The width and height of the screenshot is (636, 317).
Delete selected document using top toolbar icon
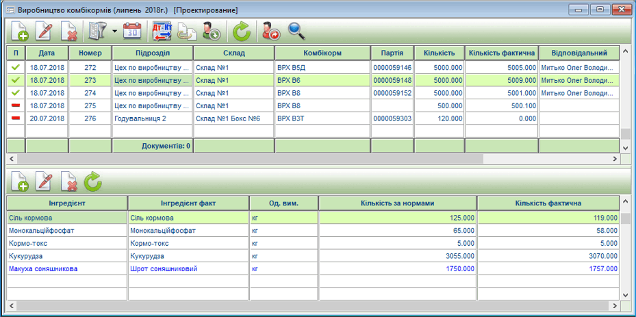click(x=68, y=31)
